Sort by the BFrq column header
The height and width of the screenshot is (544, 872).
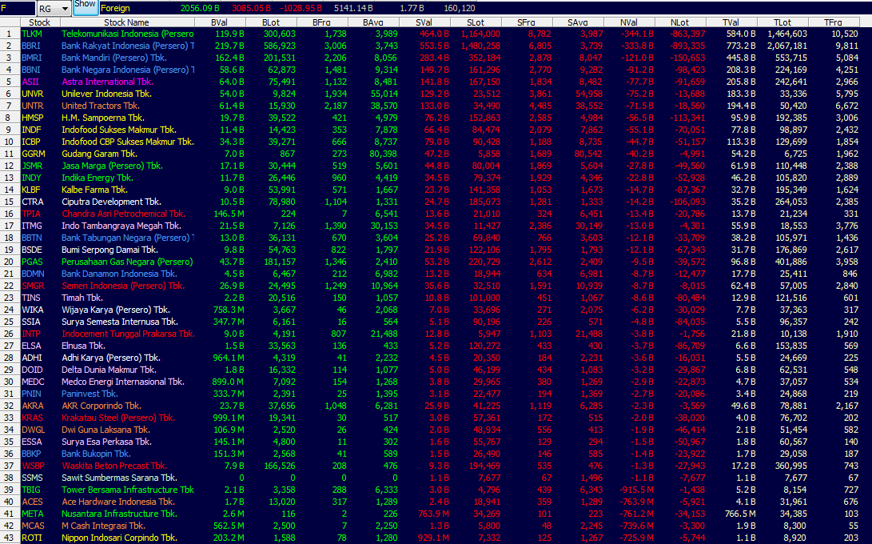tap(322, 22)
